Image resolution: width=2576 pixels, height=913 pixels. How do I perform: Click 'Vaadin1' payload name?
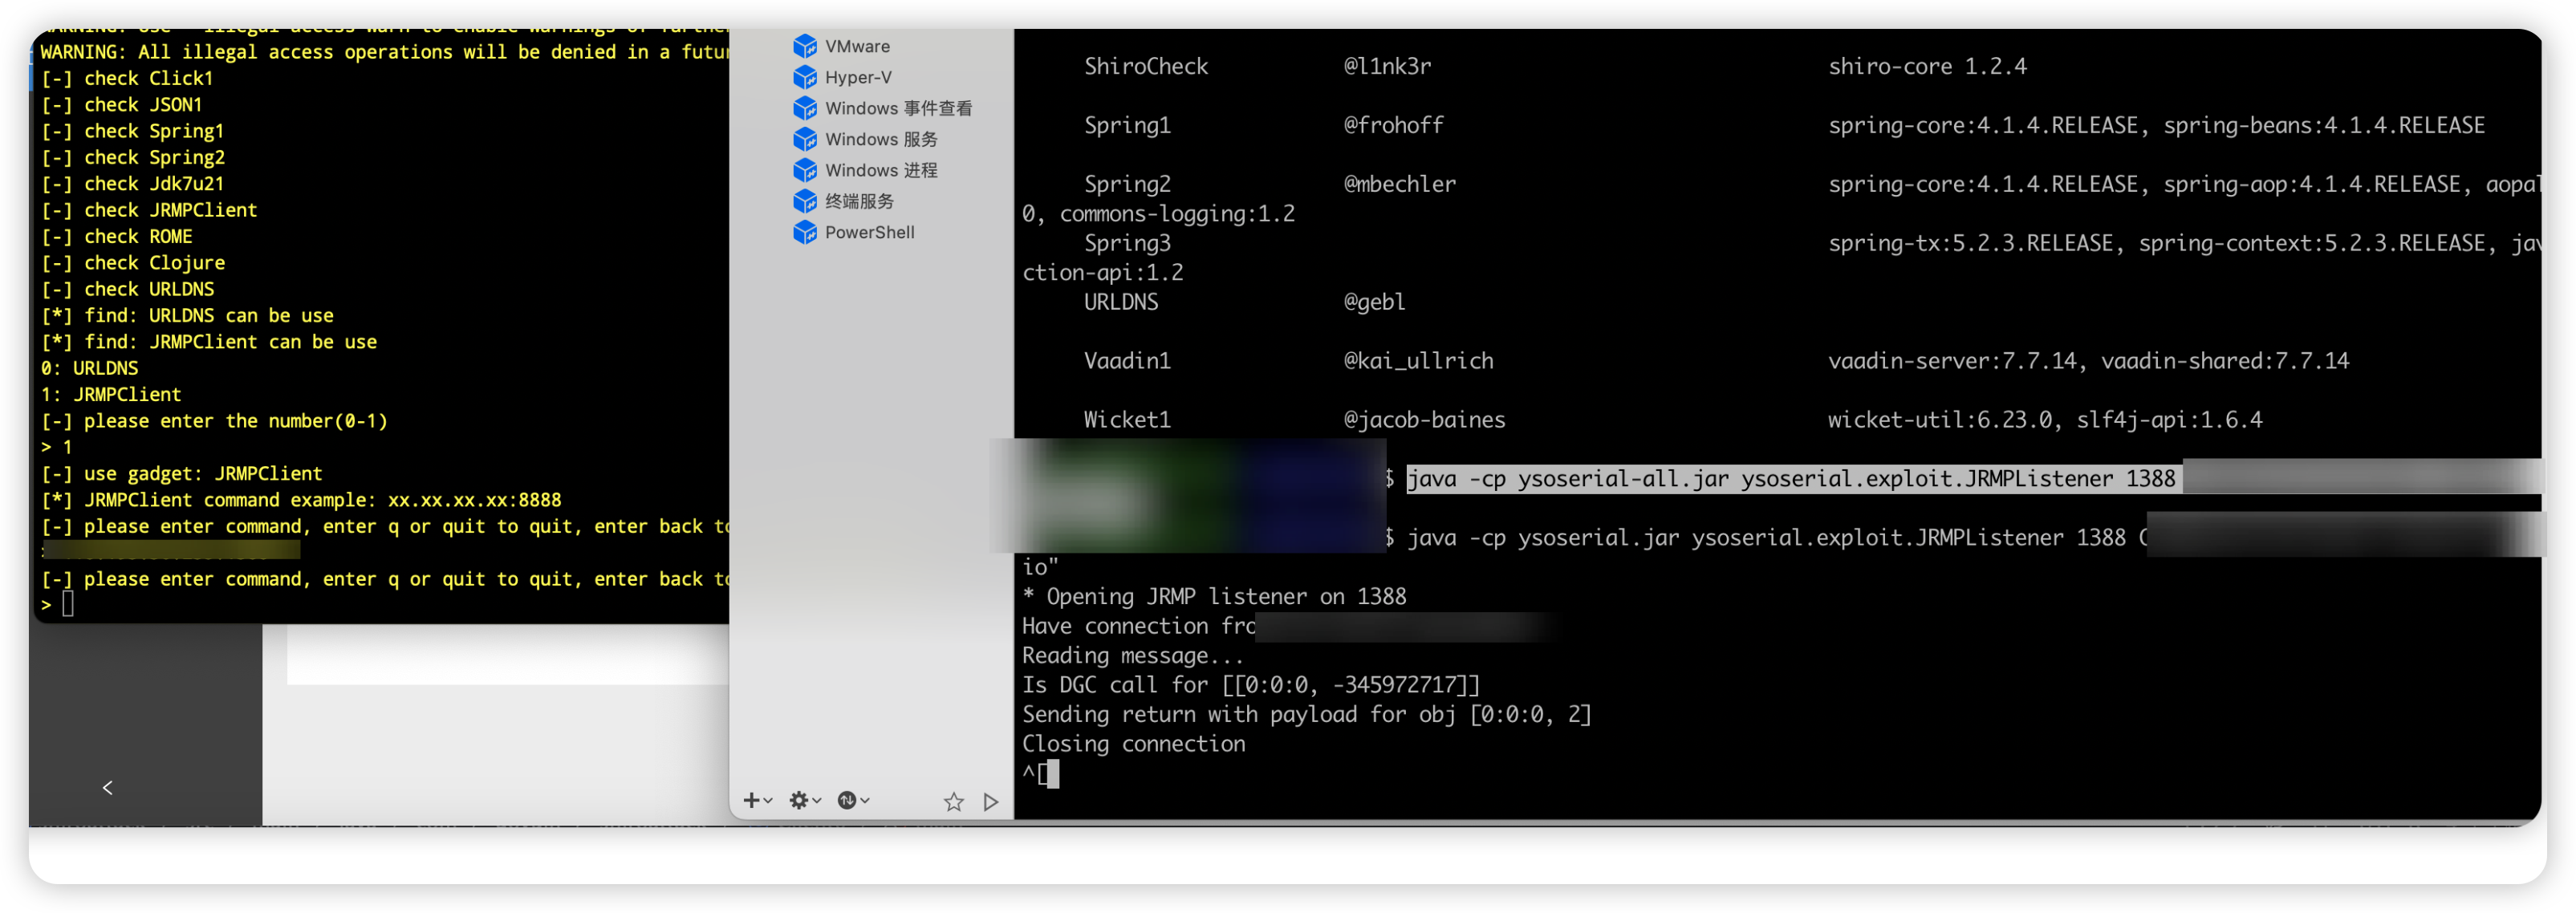coord(1127,361)
